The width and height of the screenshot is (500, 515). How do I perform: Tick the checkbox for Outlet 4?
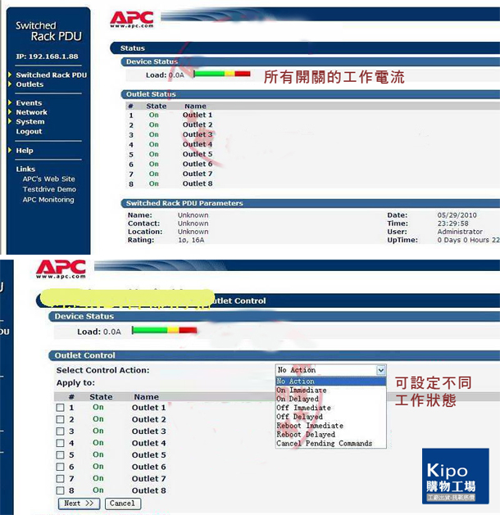point(60,444)
